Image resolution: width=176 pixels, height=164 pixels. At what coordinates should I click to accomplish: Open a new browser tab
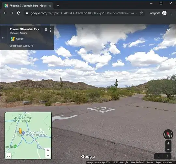pyautogui.click(x=58, y=6)
